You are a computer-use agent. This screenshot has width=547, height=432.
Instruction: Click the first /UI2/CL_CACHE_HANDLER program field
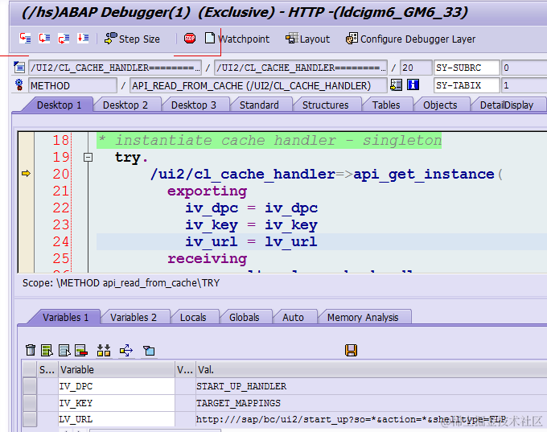pos(115,68)
